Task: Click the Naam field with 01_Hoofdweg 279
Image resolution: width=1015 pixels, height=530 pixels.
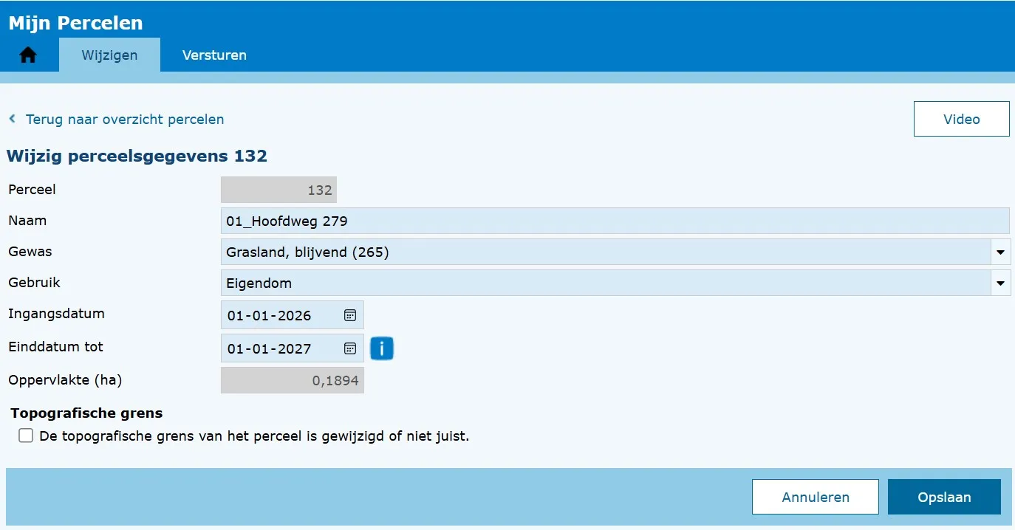Action: pyautogui.click(x=615, y=221)
